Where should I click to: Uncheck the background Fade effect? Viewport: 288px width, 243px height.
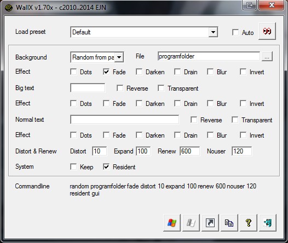tap(106, 72)
